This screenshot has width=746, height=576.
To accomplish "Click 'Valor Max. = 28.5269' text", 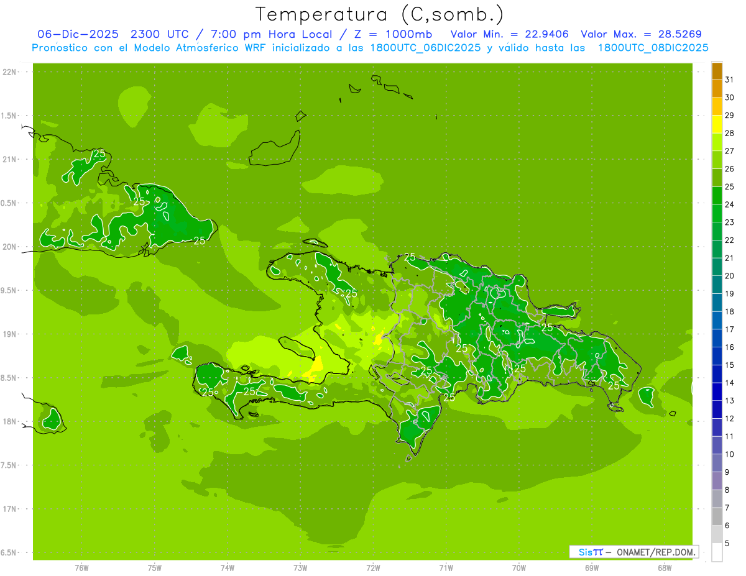I will point(641,34).
